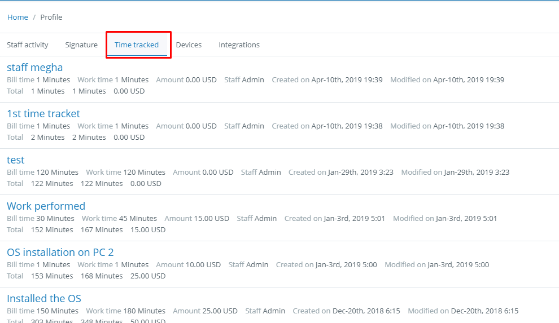Click total '167 Minutes' in Work performed row

[102, 230]
